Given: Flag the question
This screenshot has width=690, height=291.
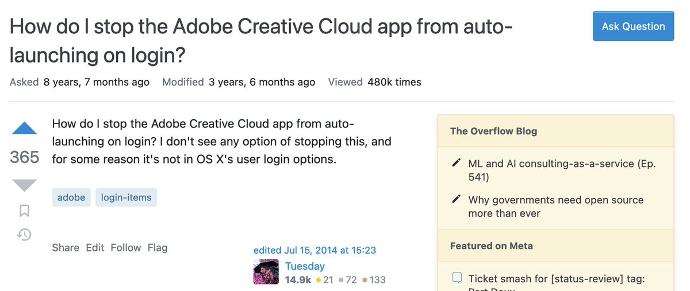Looking at the screenshot, I should tap(158, 247).
